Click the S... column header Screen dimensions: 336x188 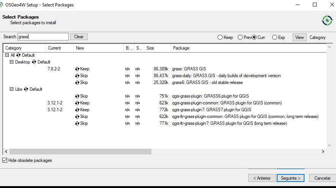click(139, 48)
